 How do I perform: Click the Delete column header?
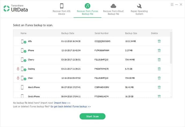154,33
